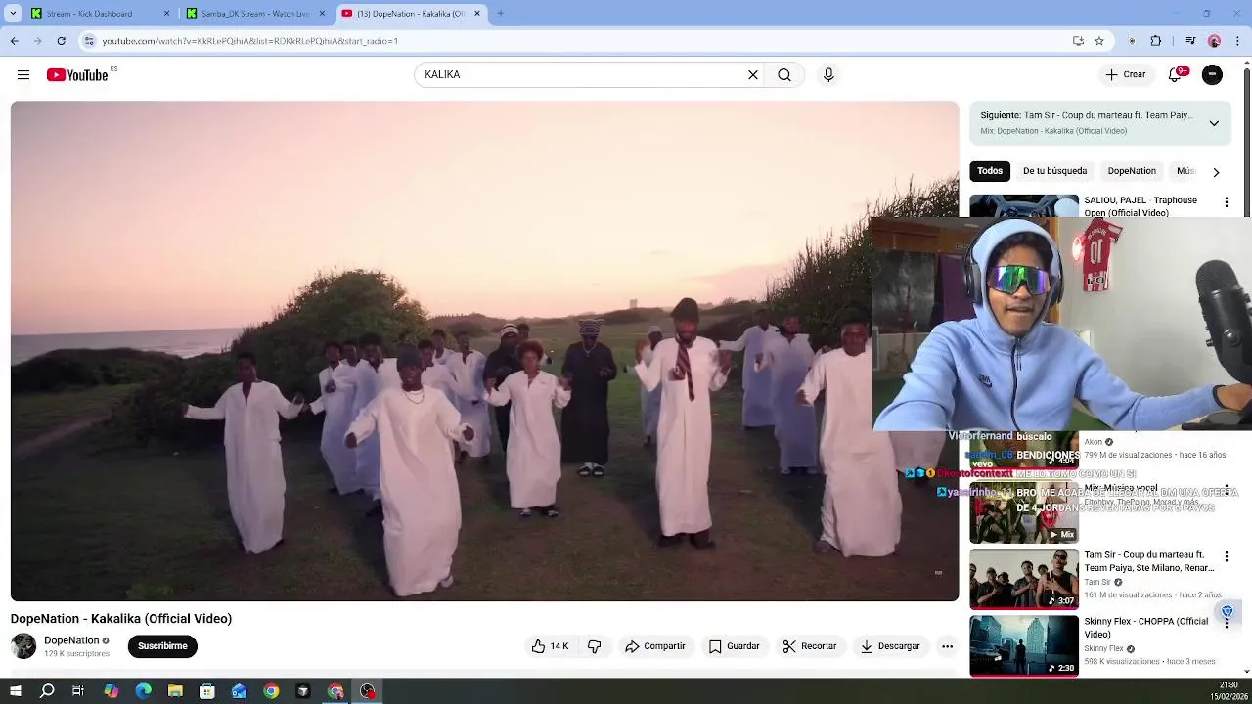
Task: Click the Crear button
Action: [x=1126, y=75]
